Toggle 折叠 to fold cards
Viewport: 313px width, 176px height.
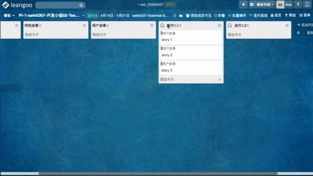pos(219,15)
